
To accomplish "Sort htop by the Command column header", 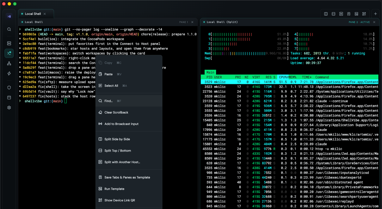I will 322,77.
